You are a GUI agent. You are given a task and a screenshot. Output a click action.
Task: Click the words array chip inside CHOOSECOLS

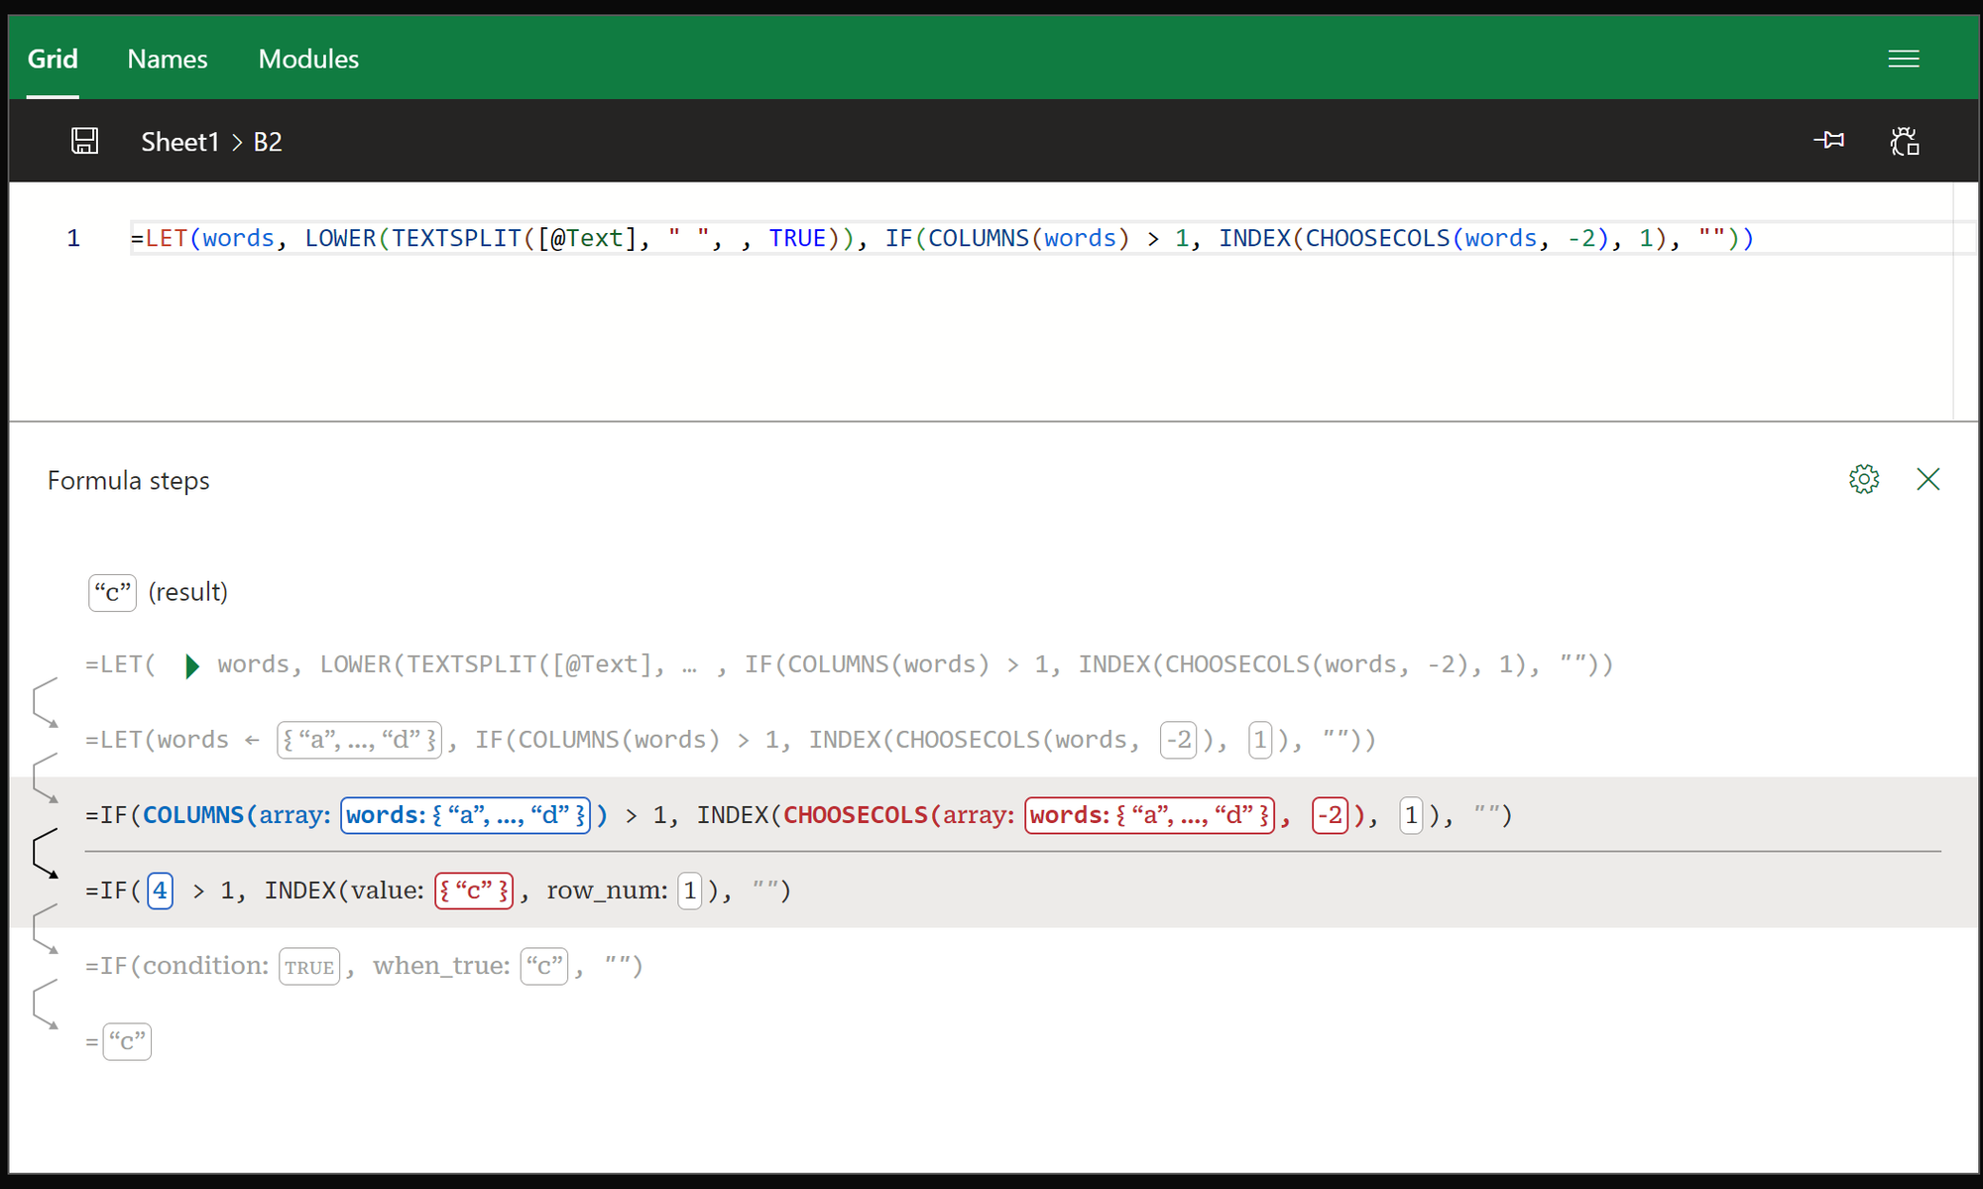pyautogui.click(x=1149, y=815)
